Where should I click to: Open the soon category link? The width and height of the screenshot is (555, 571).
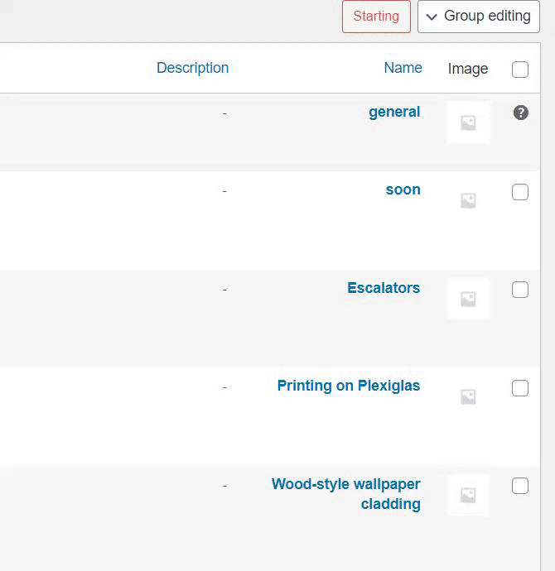click(x=403, y=190)
